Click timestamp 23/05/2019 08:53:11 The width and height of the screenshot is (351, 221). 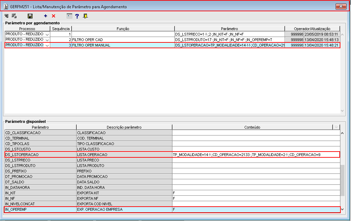pyautogui.click(x=321, y=34)
